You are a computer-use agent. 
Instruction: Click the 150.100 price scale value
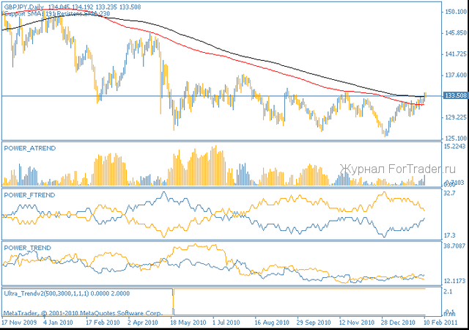[456, 12]
